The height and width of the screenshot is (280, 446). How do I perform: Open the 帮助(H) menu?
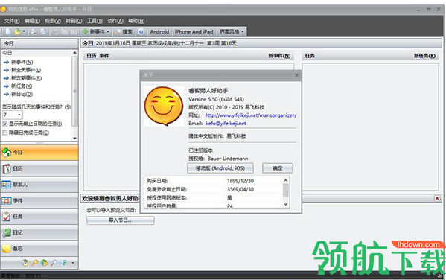pos(136,21)
